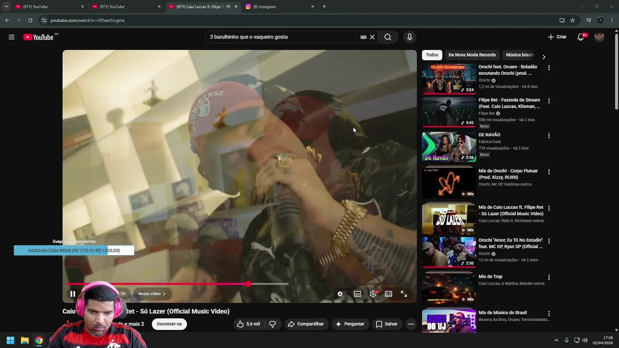The width and height of the screenshot is (619, 348).
Task: Open the Windows Start menu
Action: [10, 340]
